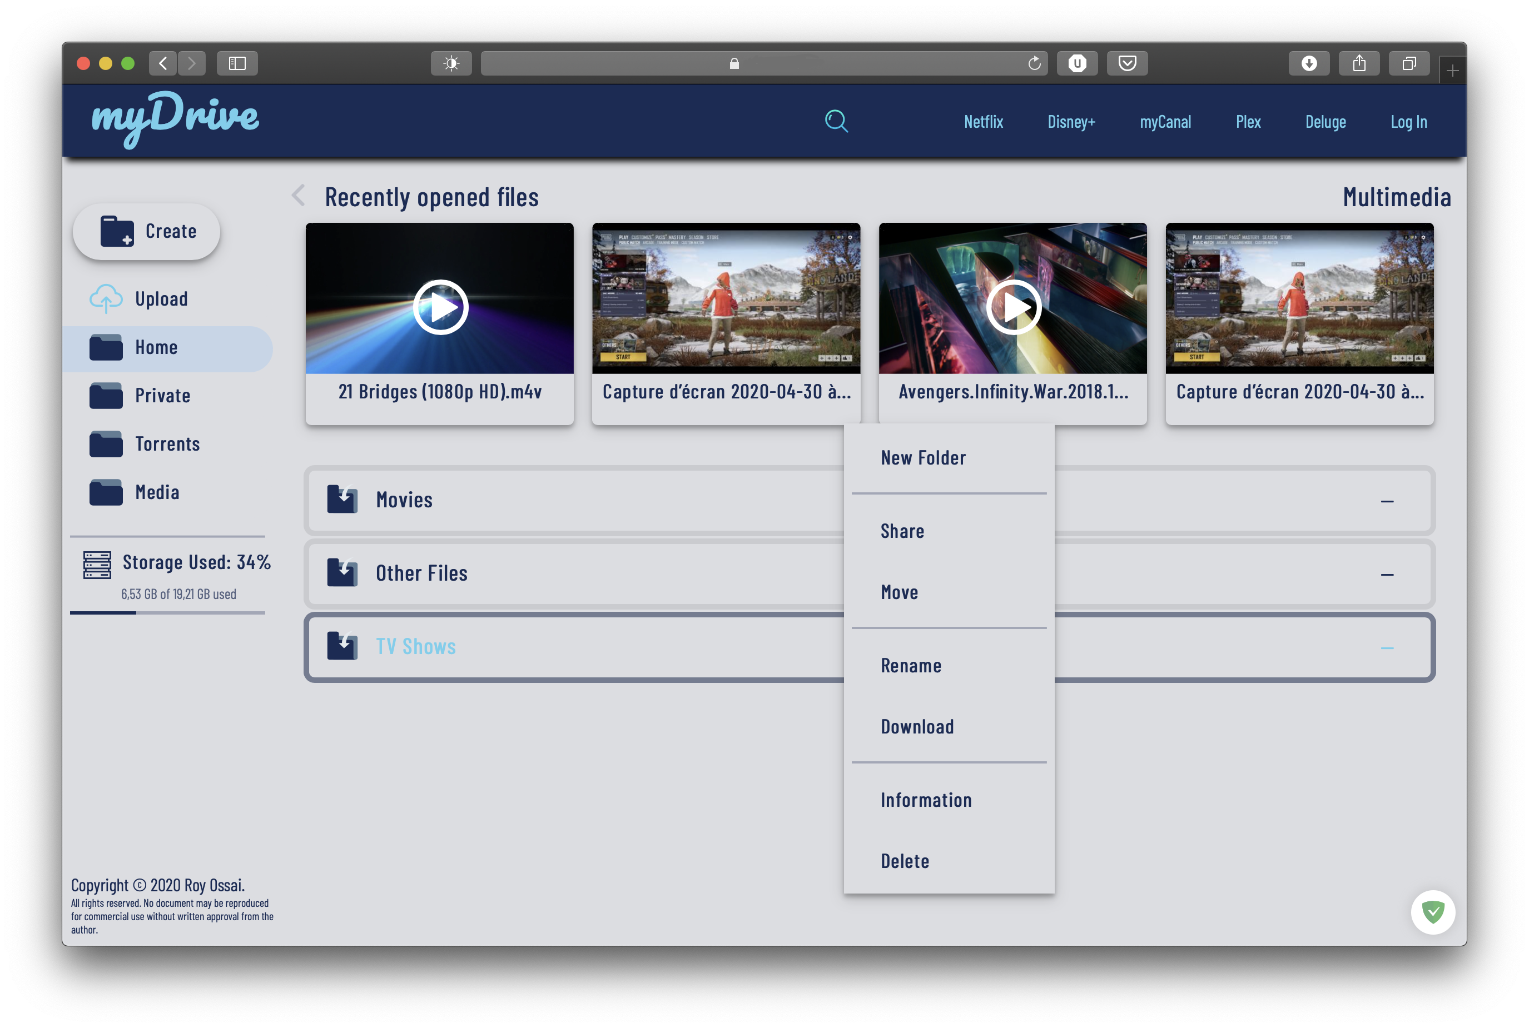Open the Other Files folder name
This screenshot has height=1028, width=1529.
421,573
